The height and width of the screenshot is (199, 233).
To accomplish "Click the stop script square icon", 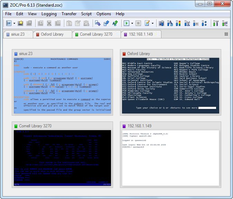I will point(138,23).
